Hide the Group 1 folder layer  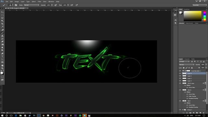[180, 110]
